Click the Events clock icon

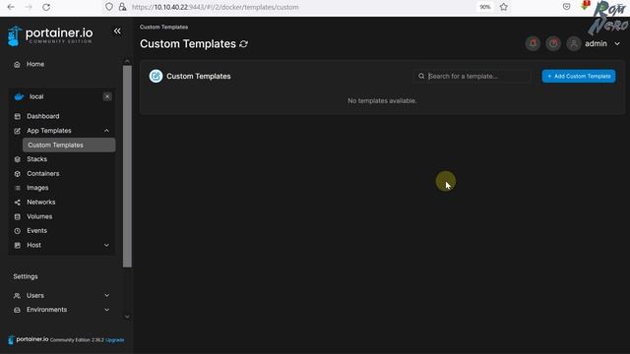[x=18, y=231]
